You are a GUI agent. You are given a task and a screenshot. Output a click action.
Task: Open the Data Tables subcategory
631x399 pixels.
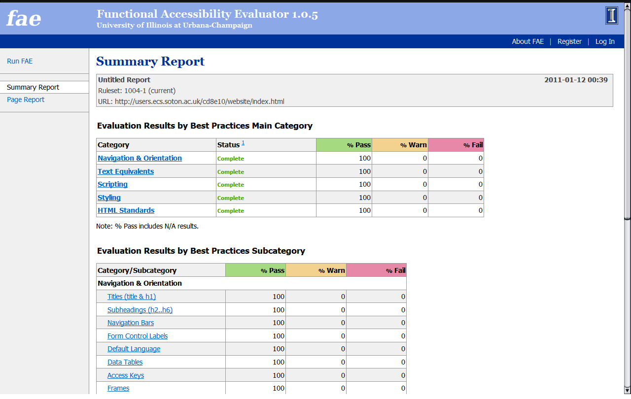pyautogui.click(x=125, y=362)
